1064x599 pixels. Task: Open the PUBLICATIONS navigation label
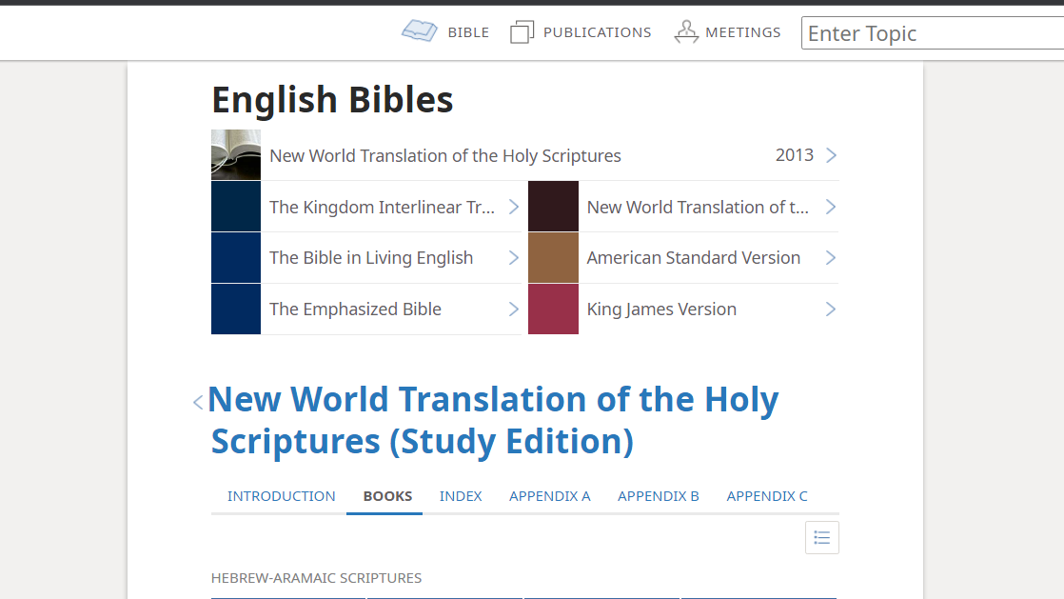[597, 32]
